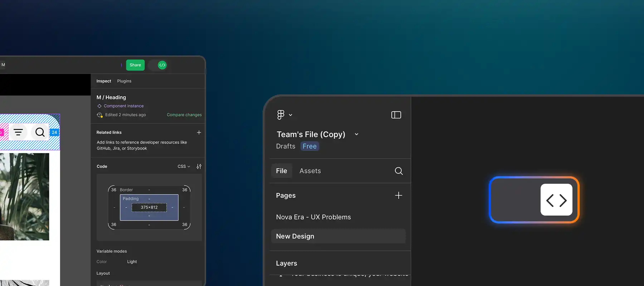Click the 375×812 dimension box
The height and width of the screenshot is (286, 644).
point(149,207)
